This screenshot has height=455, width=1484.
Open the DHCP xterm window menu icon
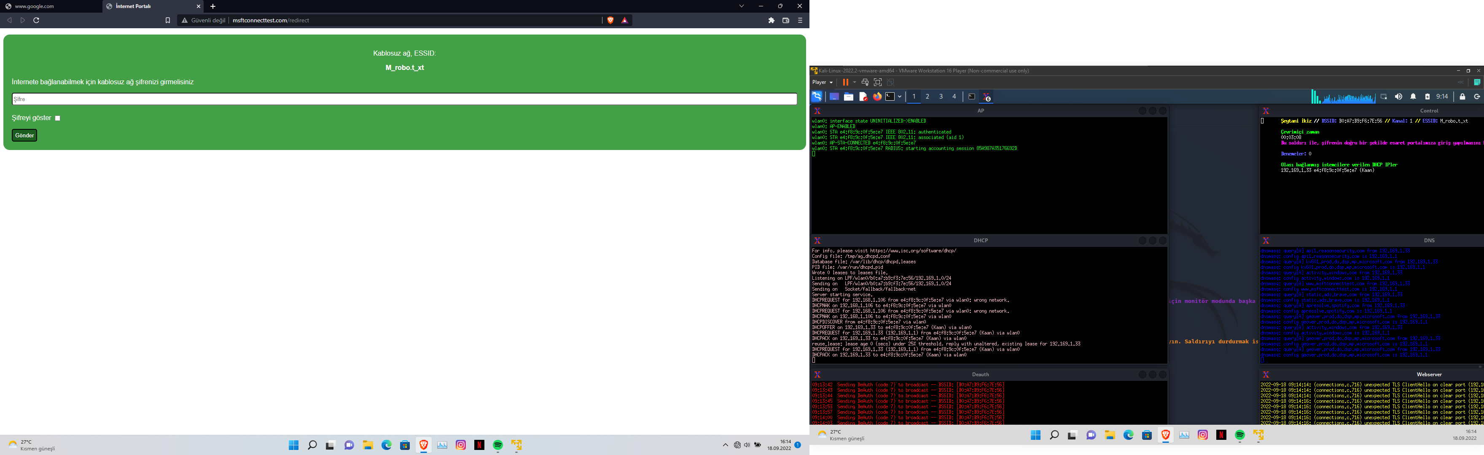(817, 241)
